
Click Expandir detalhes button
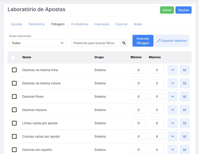[172, 41]
